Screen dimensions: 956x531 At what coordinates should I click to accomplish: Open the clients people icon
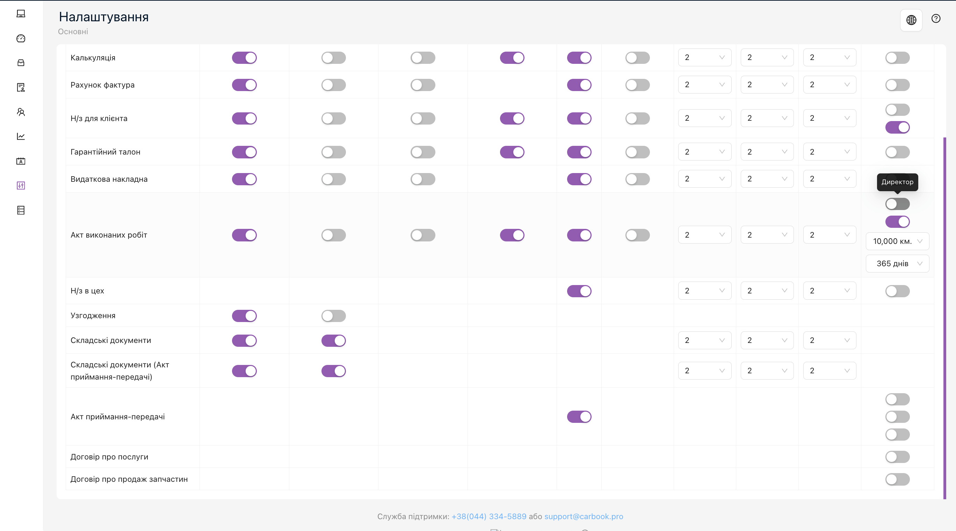tap(21, 112)
